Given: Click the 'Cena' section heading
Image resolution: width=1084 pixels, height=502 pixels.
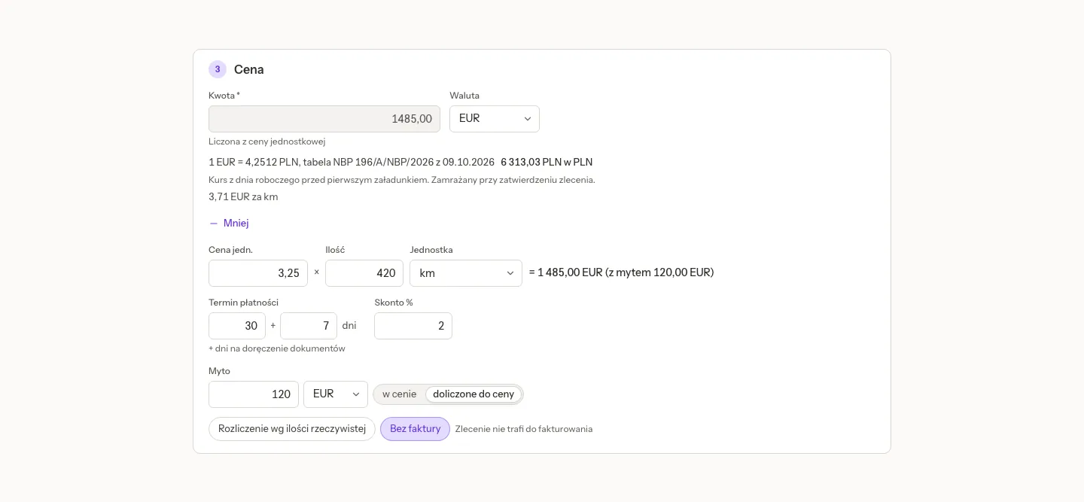Looking at the screenshot, I should click(x=249, y=69).
